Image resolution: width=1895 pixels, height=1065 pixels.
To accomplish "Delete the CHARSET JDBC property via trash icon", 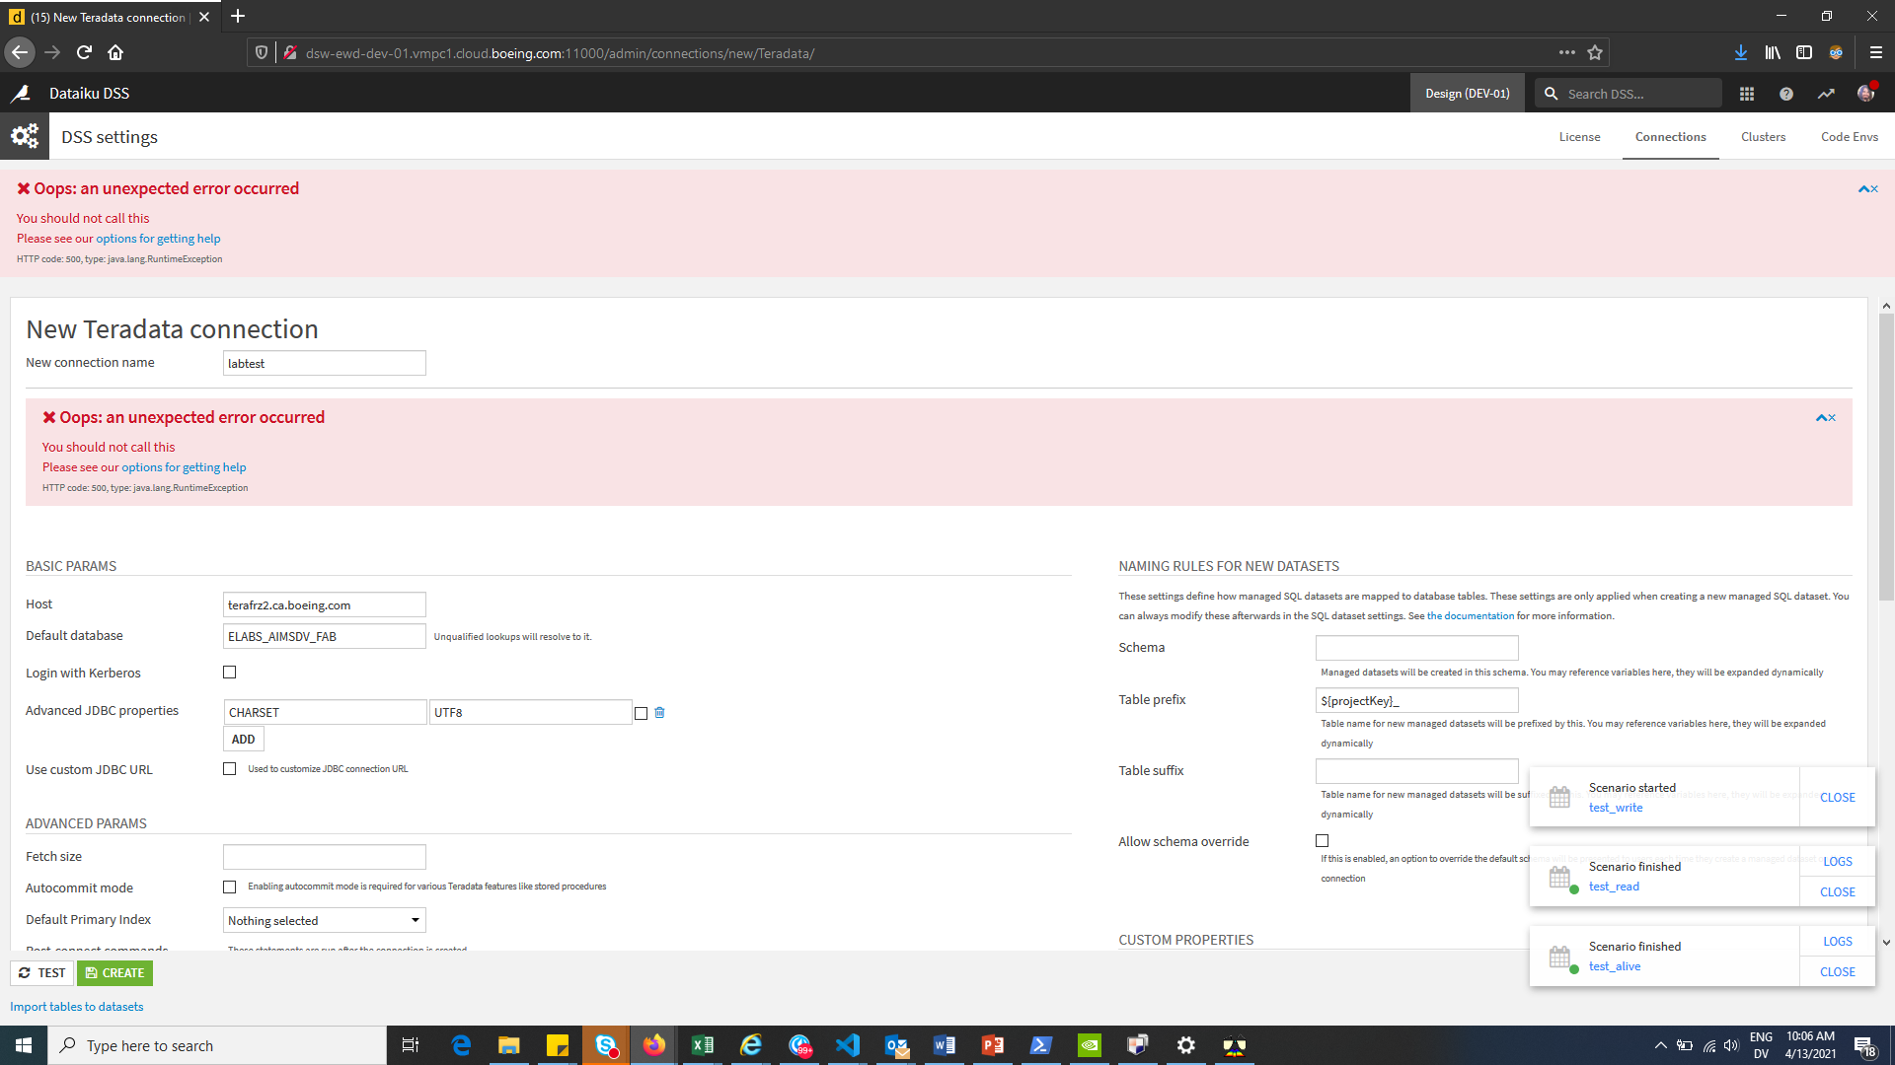I will point(659,712).
